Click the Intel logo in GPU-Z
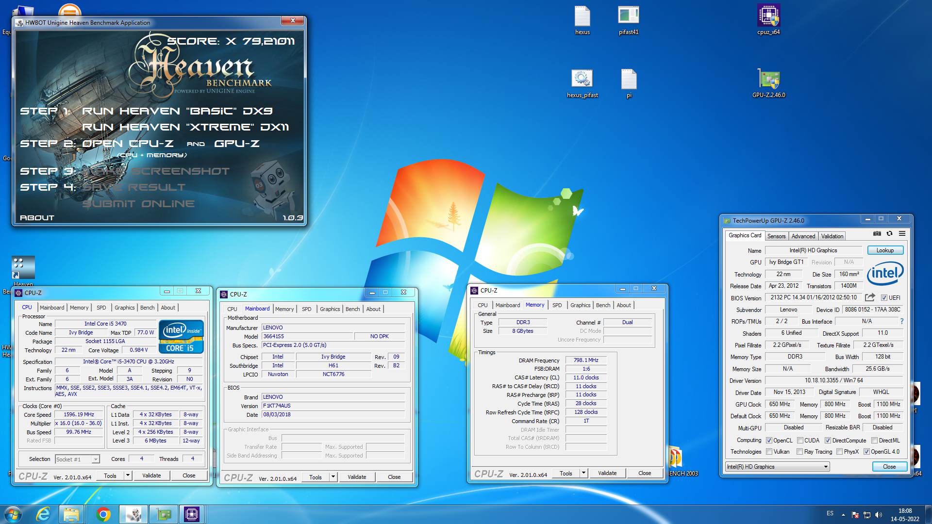 point(885,273)
